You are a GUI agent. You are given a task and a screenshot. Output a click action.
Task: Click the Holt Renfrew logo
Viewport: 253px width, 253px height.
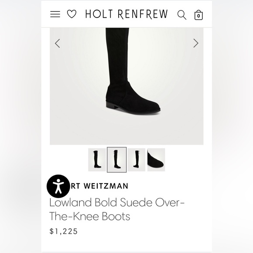pos(126,14)
